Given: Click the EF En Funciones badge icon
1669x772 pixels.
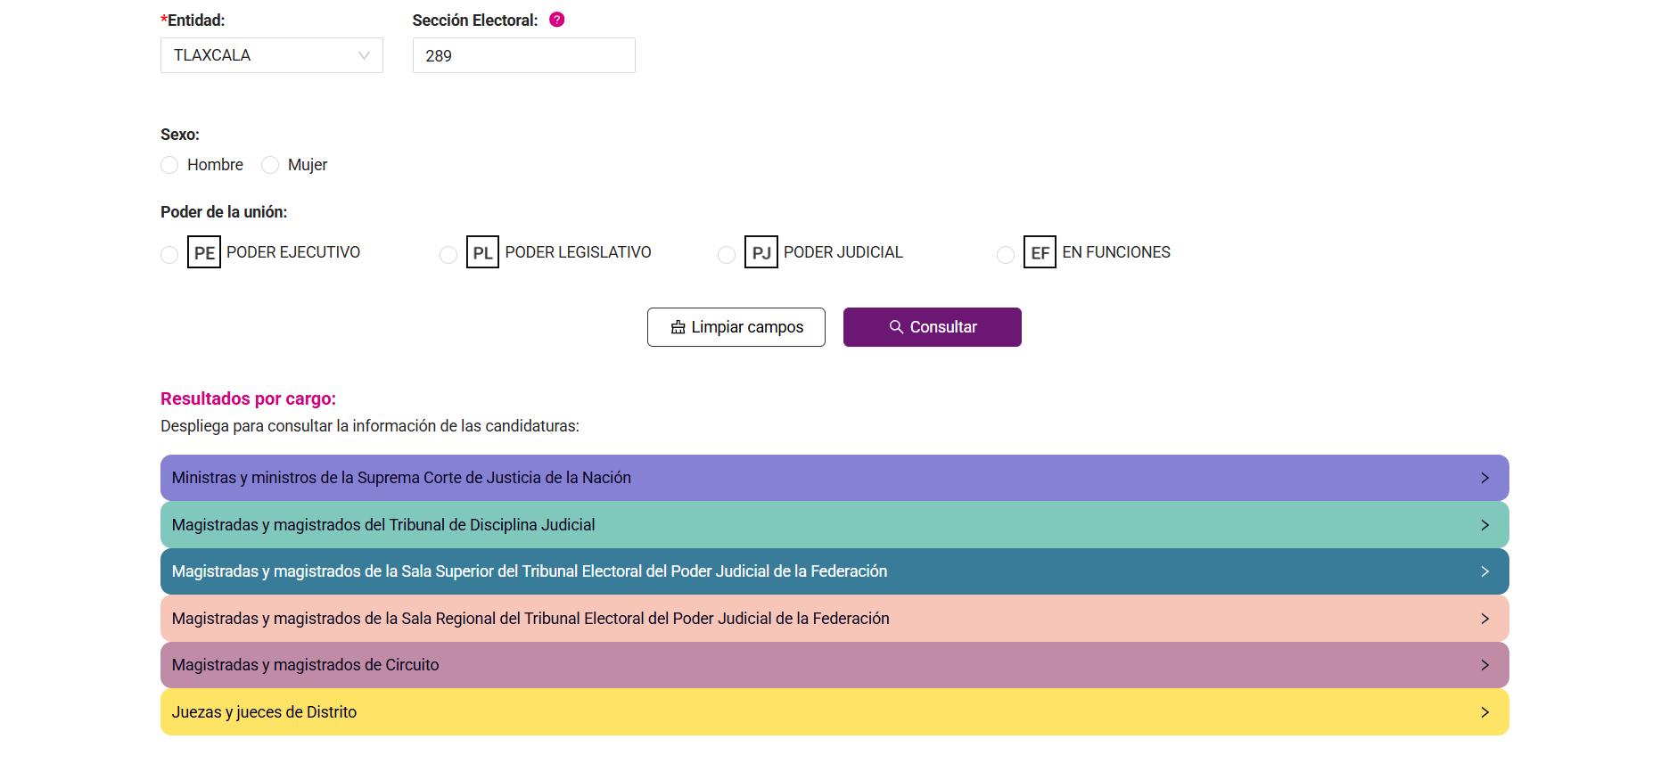Looking at the screenshot, I should tap(1040, 252).
